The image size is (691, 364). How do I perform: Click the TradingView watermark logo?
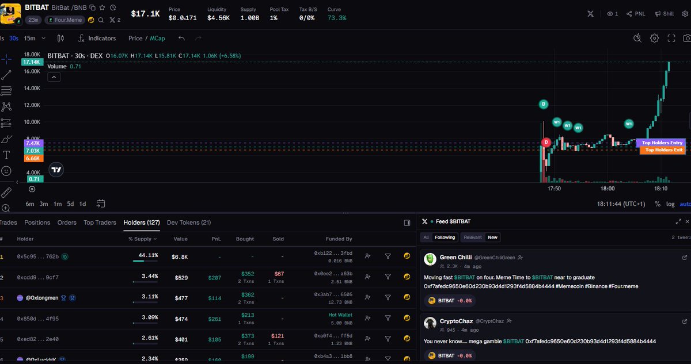coord(56,170)
